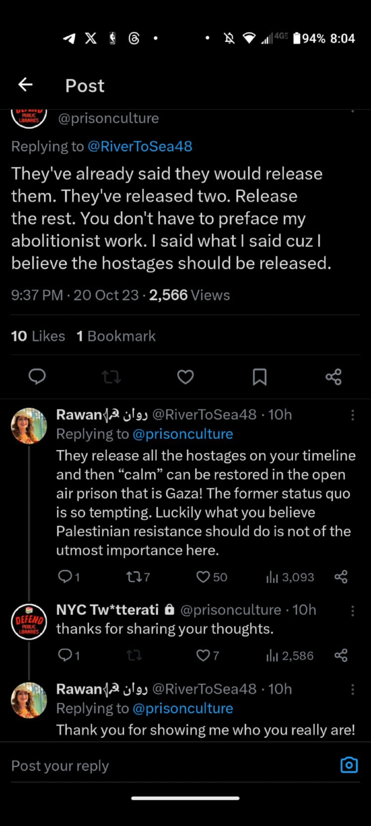Open more options on NYC Tw*tterati reply
Screen dimensions: 371x826
(x=352, y=611)
